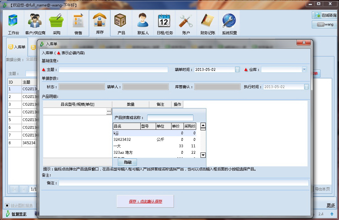
Task: Click the previous-page navigation button
Action: [x=24, y=189]
